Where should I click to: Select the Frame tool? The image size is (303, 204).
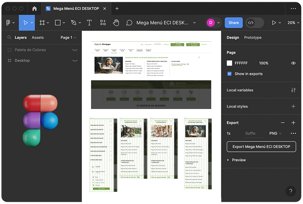pos(42,22)
